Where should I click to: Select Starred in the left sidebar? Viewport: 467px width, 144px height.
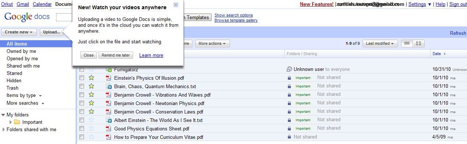(14, 73)
